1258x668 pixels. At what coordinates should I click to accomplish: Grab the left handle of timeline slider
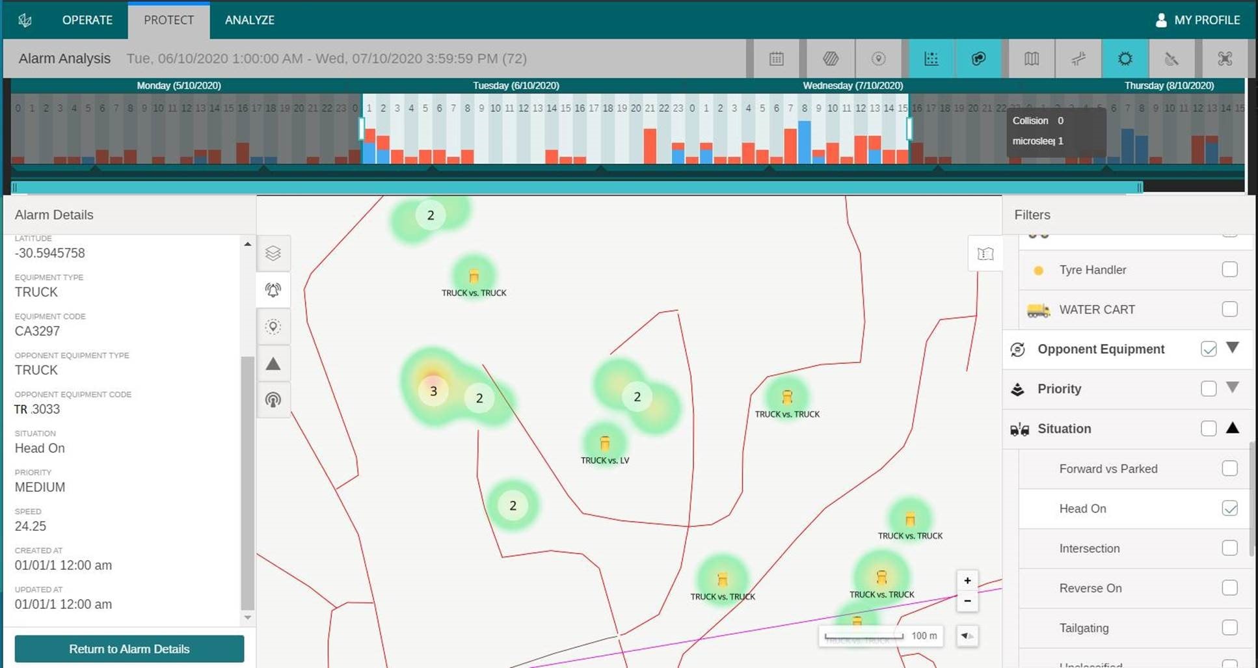point(14,187)
